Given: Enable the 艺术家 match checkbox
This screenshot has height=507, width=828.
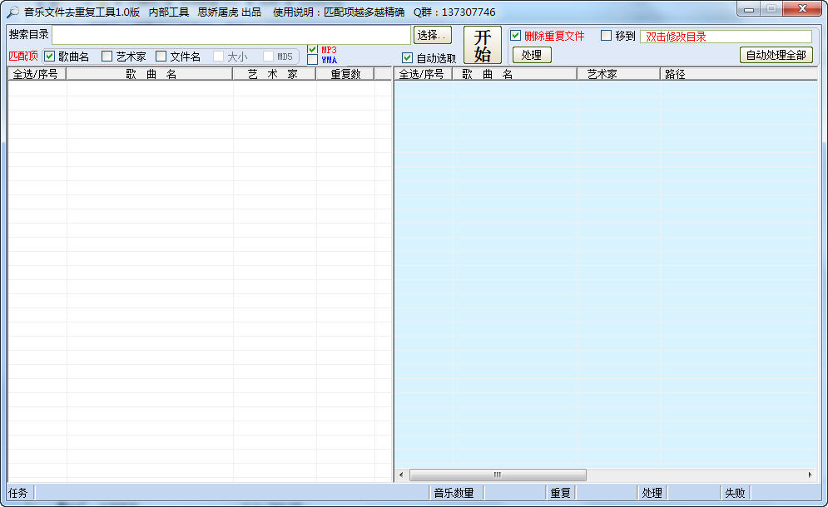Looking at the screenshot, I should (x=107, y=56).
